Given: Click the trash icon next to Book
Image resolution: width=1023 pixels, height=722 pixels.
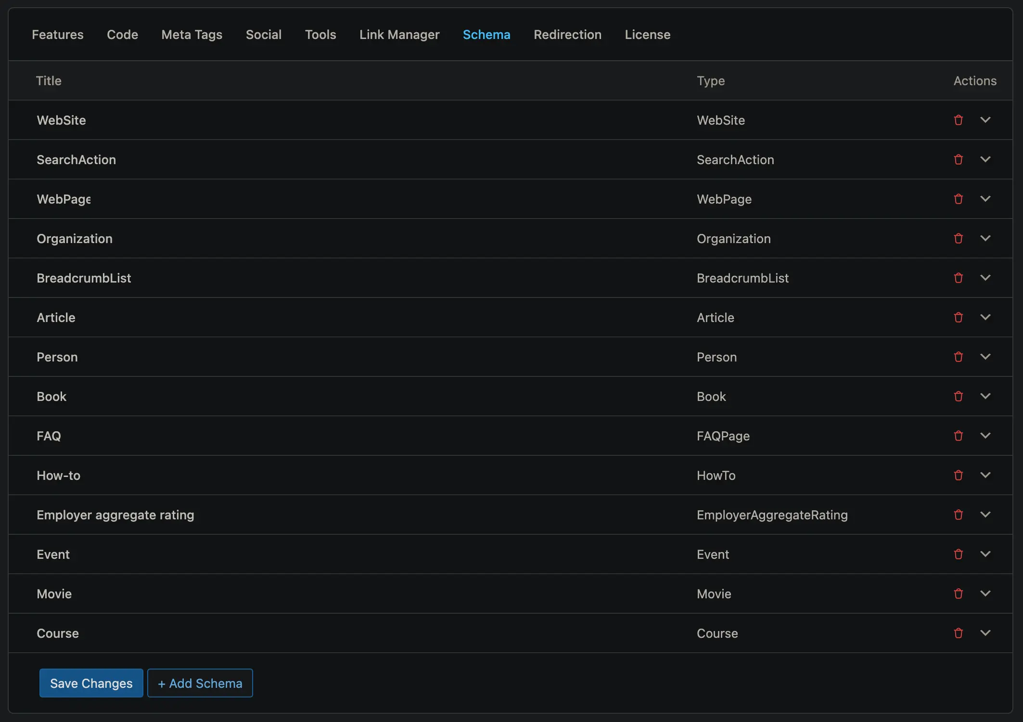Looking at the screenshot, I should point(958,396).
